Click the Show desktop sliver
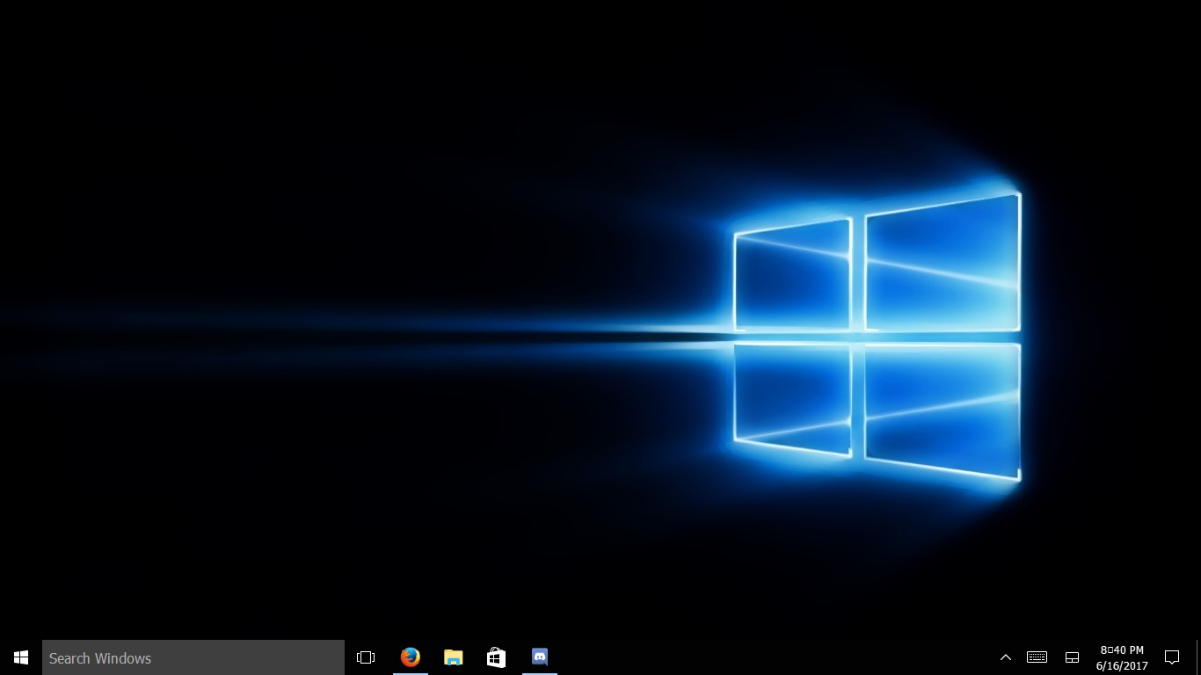 (1197, 657)
